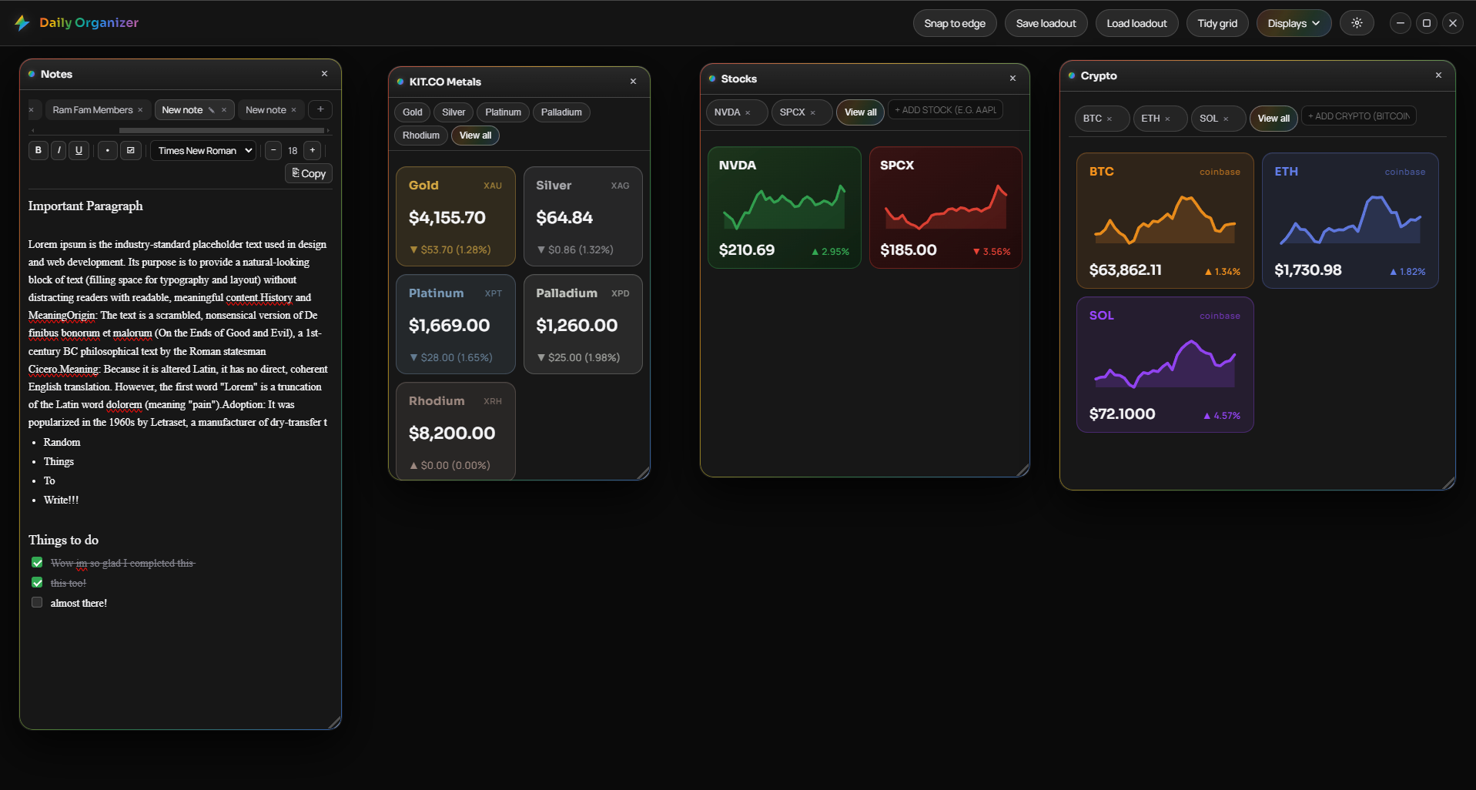Viewport: 1476px width, 790px height.
Task: Close the Notes widget
Action: pos(324,74)
